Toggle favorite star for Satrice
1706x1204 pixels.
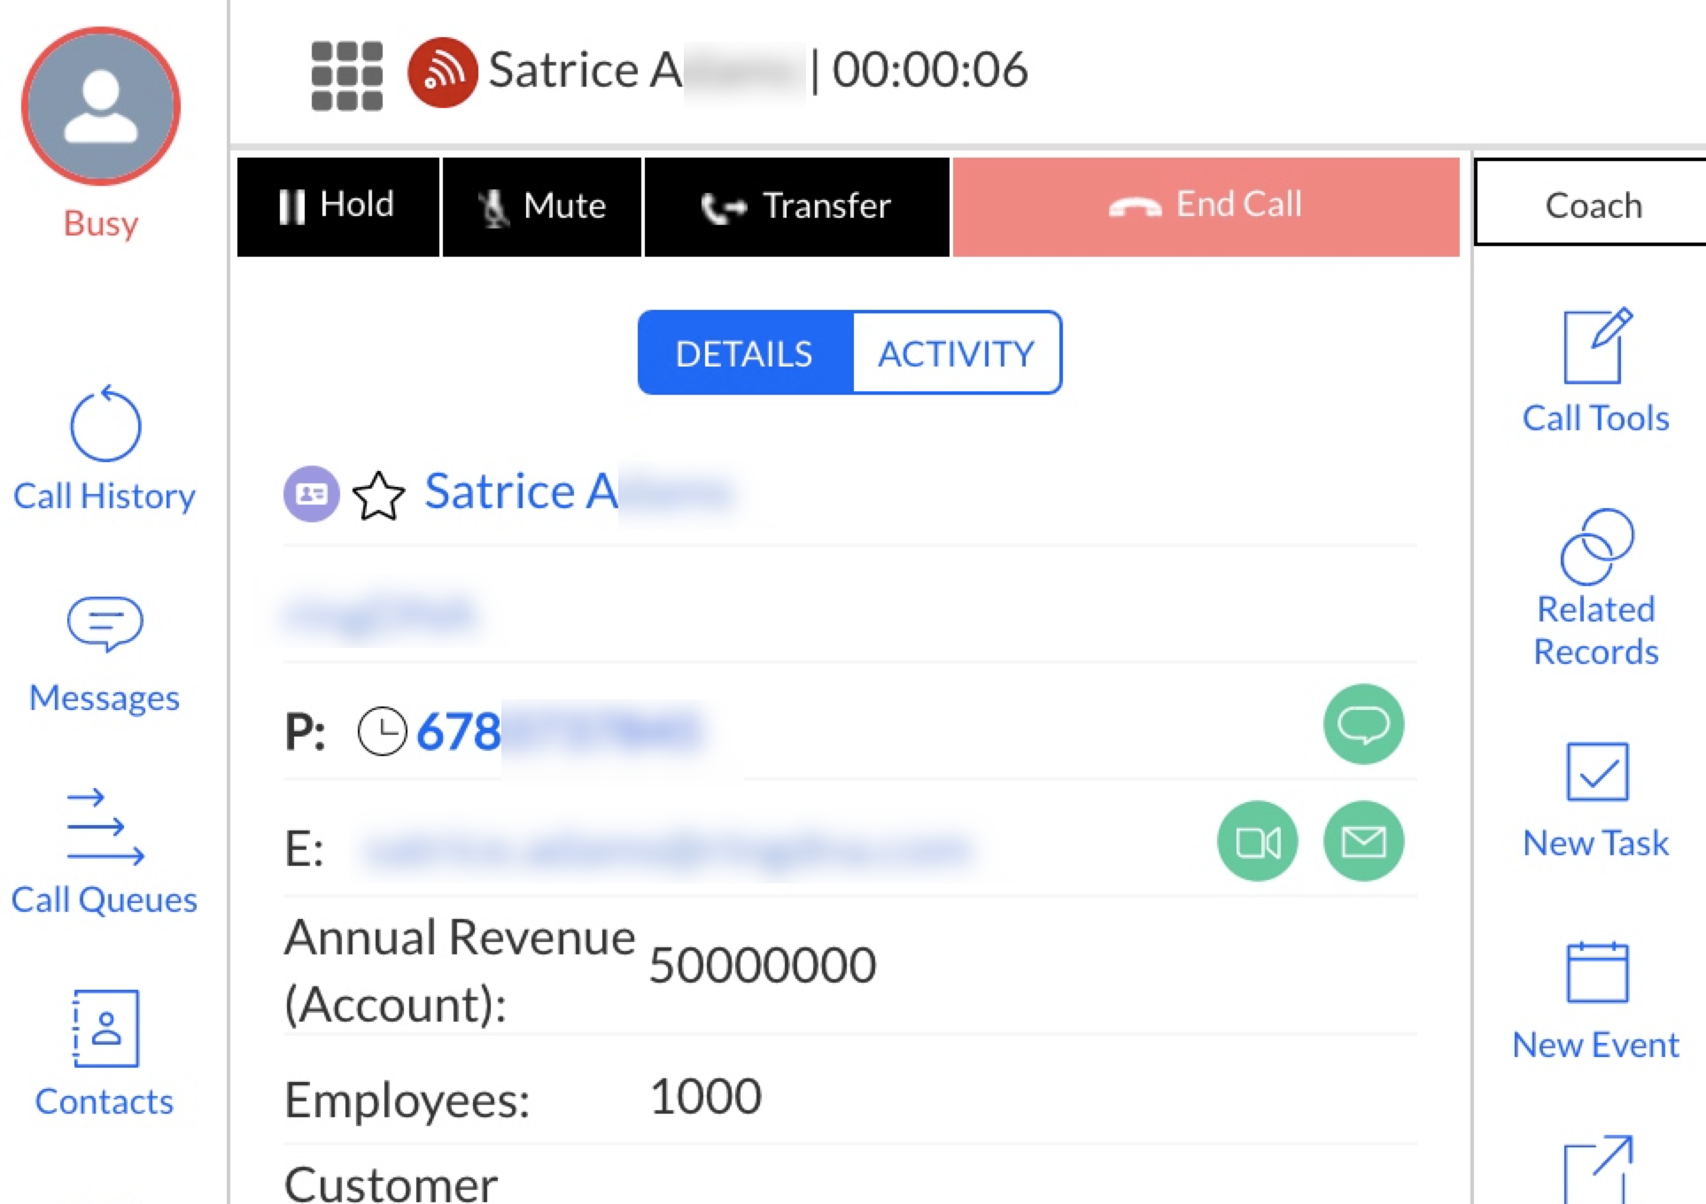click(x=378, y=495)
